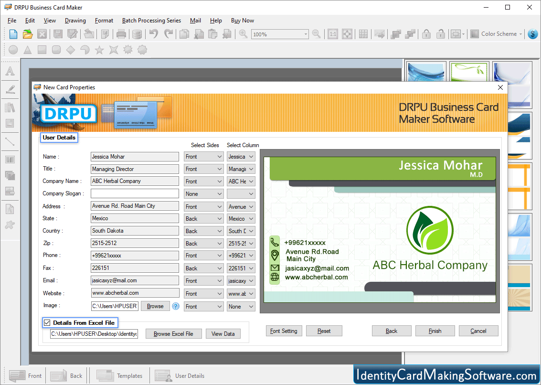Open a file with the folder icon

tap(28, 34)
